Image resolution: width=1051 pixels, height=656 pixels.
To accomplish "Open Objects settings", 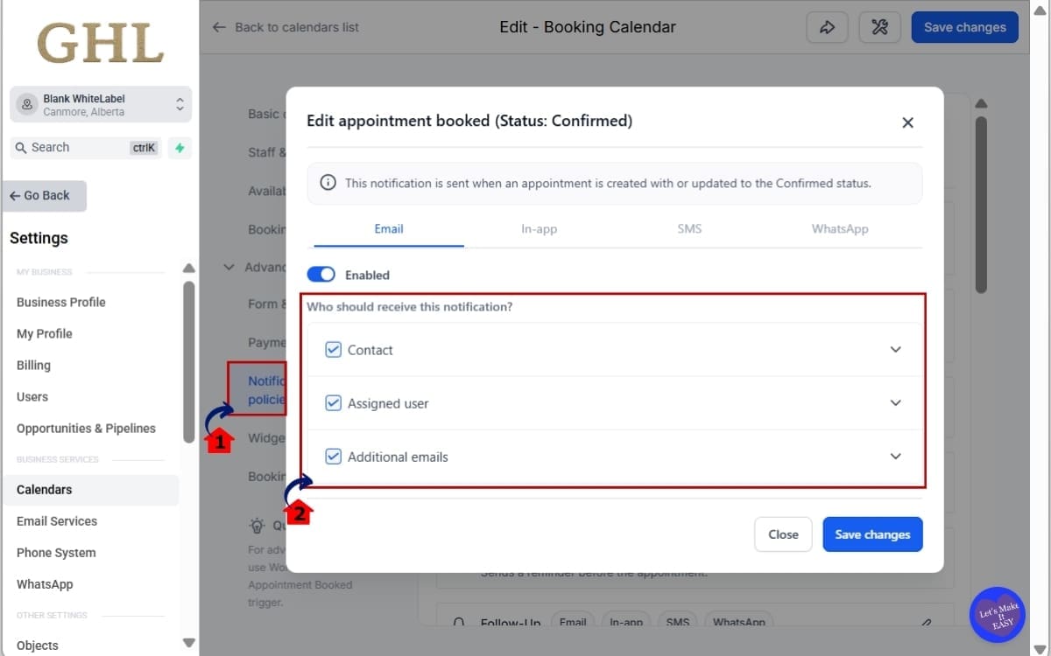I will tap(38, 645).
